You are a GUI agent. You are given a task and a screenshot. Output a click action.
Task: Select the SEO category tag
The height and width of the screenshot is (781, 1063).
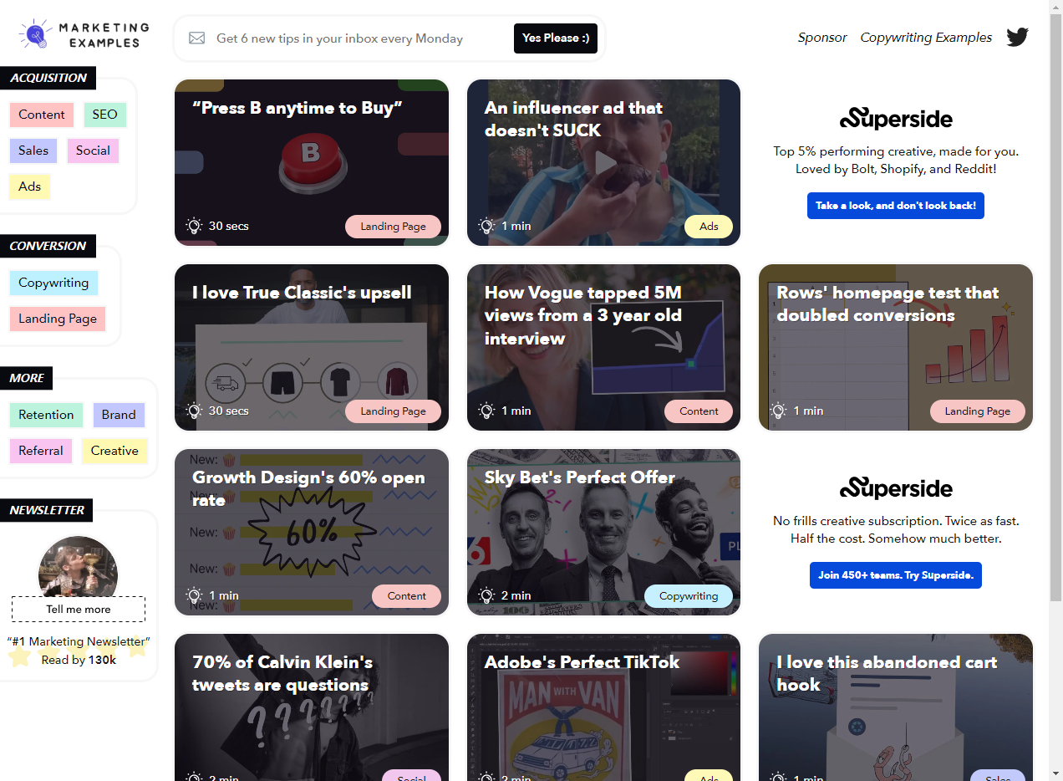point(104,115)
